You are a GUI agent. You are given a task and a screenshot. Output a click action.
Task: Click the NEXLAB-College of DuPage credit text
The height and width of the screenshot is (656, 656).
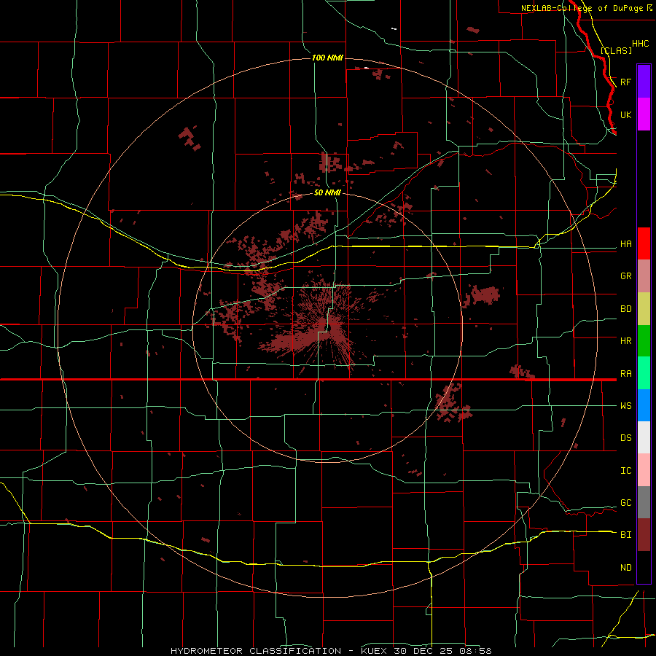pos(584,8)
